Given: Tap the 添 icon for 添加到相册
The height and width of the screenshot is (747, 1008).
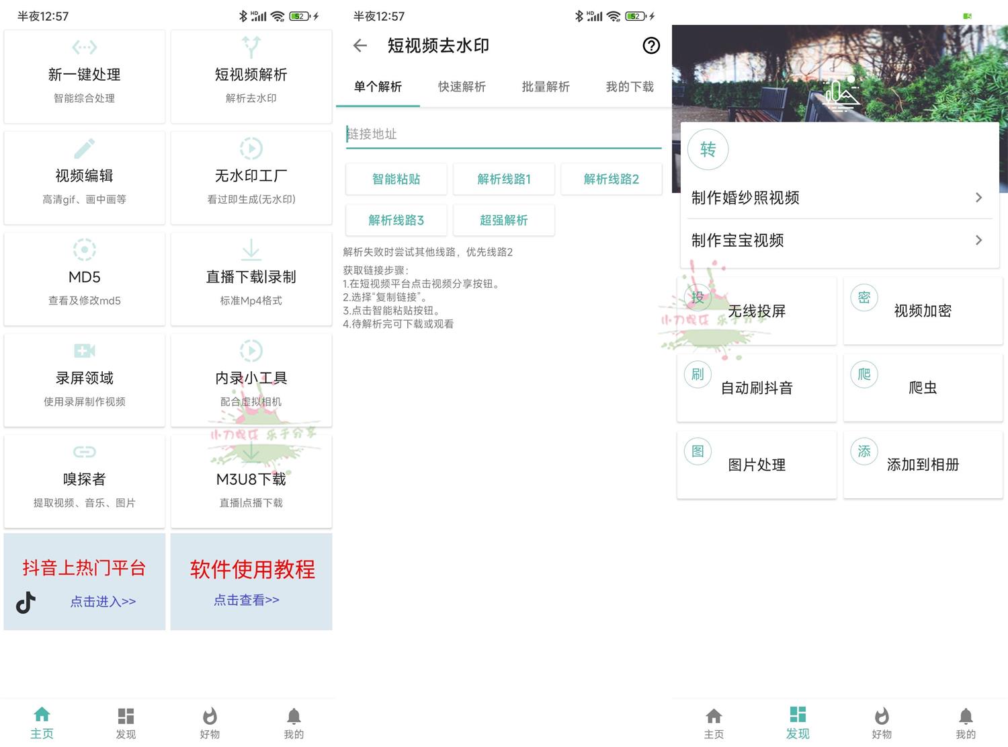Looking at the screenshot, I should click(864, 451).
